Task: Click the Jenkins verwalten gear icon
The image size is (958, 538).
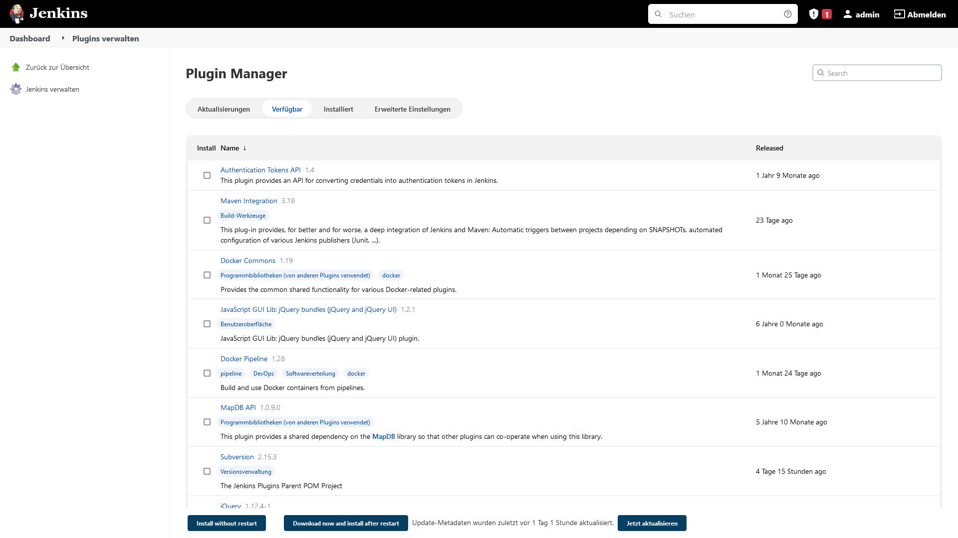Action: [x=16, y=89]
